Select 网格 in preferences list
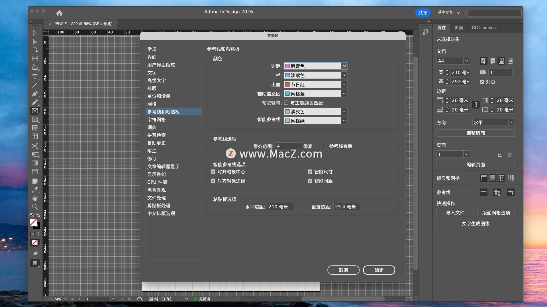Screen dimensions: 547x307 click(152, 104)
